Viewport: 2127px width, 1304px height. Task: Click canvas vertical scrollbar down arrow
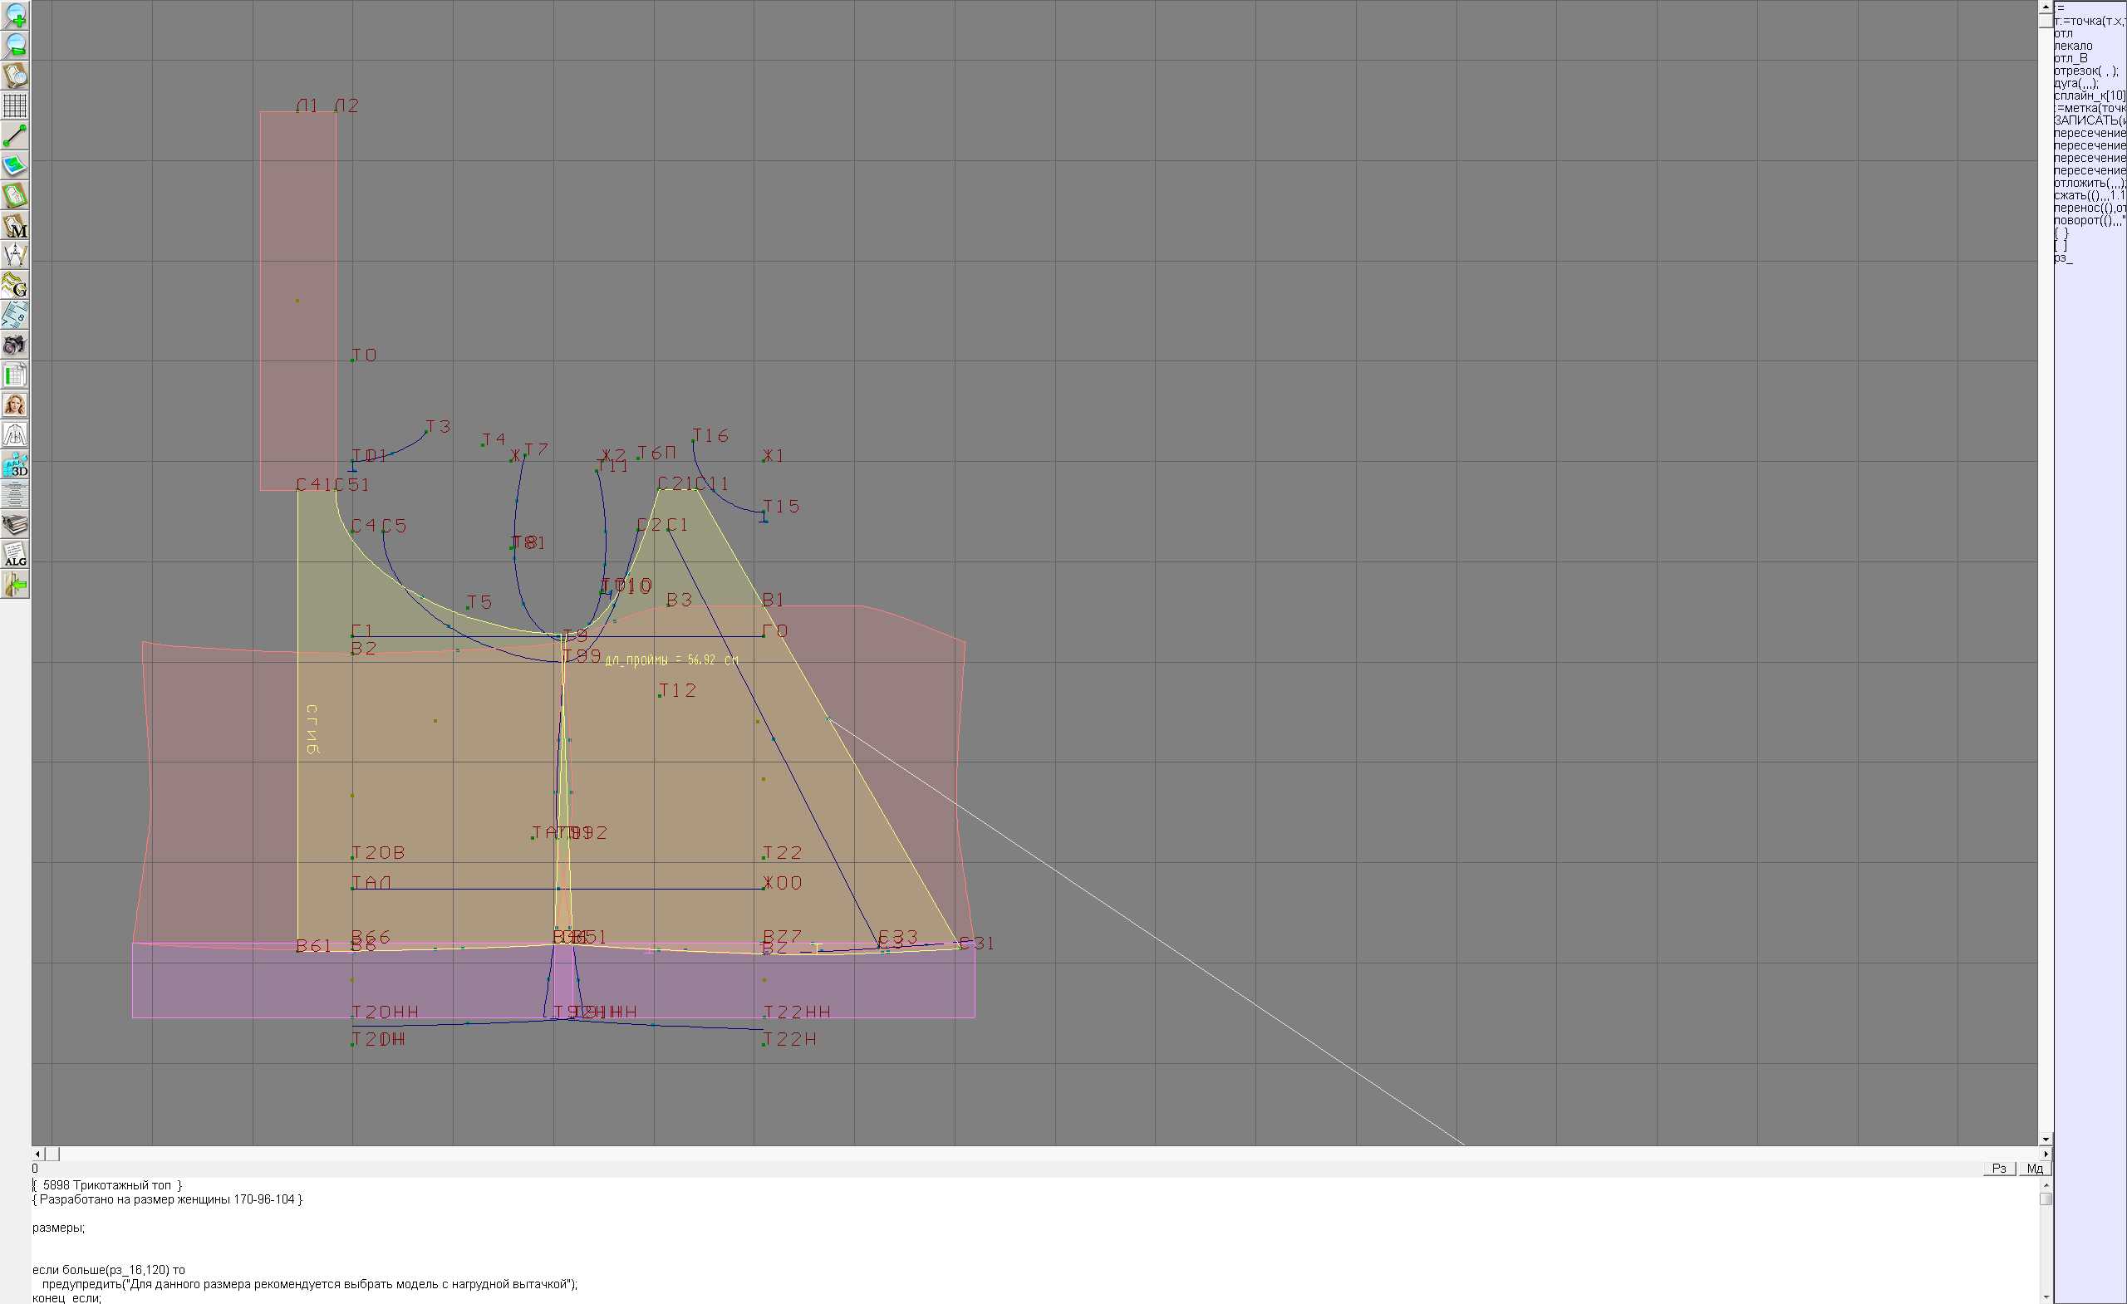(x=2045, y=1140)
